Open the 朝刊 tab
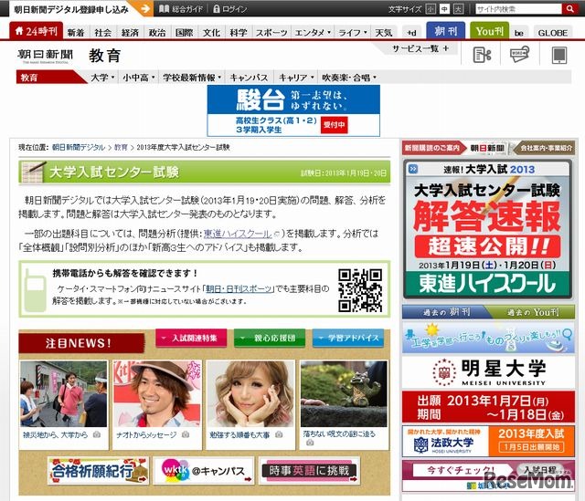Screen dimensions: 585x501 (x=445, y=31)
